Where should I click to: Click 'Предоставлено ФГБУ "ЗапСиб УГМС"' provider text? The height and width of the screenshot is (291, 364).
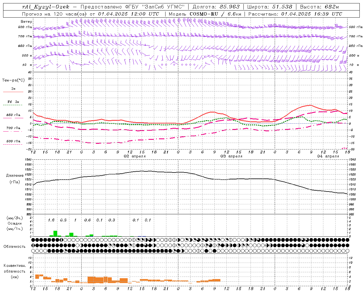[x=133, y=7]
